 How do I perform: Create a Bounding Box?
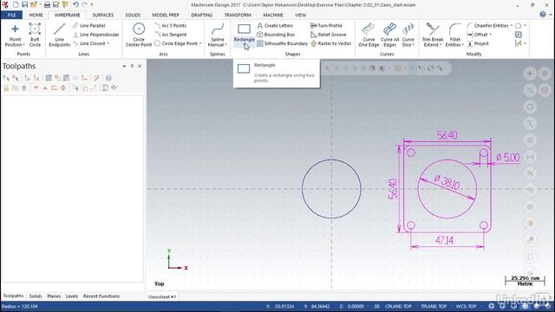276,35
